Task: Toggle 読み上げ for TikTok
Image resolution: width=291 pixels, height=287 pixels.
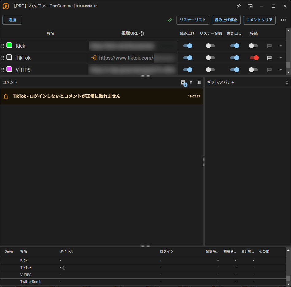Action: click(188, 58)
